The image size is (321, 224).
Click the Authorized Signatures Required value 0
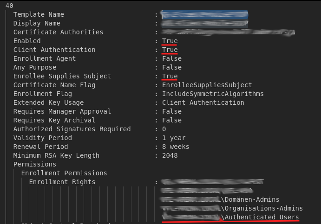click(164, 129)
